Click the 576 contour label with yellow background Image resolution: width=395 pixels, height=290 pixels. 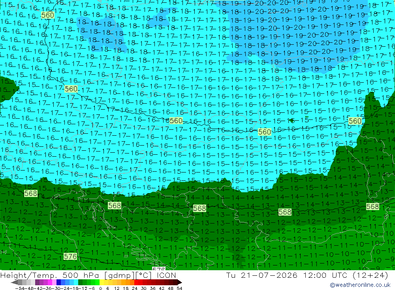click(70, 257)
